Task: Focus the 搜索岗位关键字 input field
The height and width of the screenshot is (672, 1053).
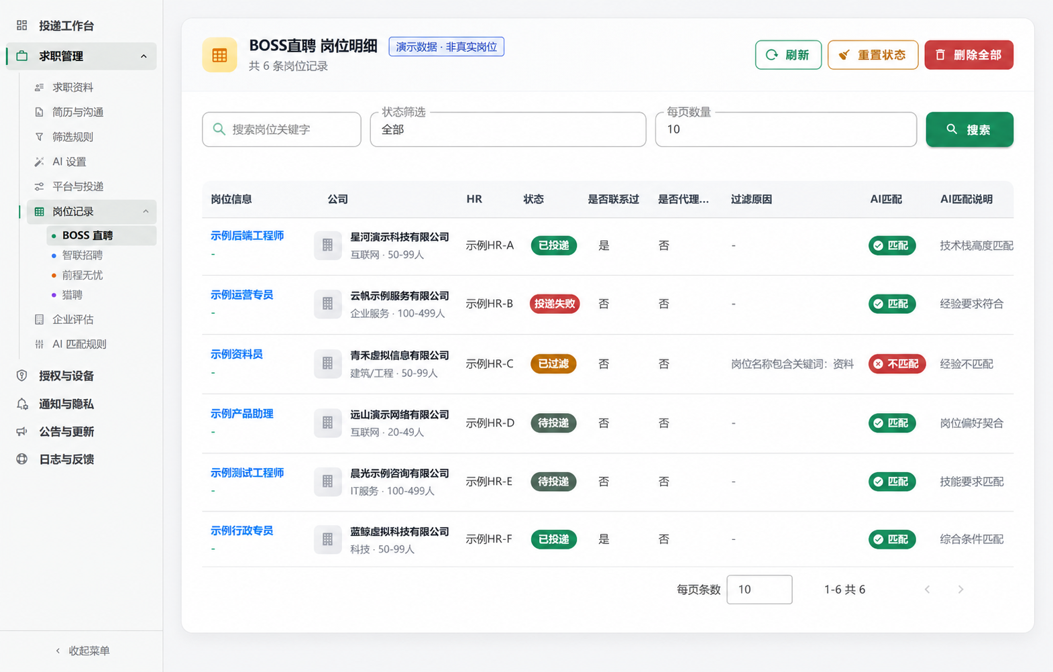Action: coord(282,129)
